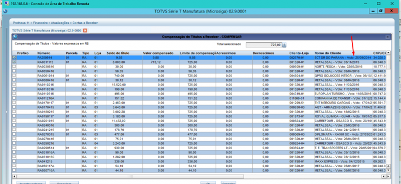Image resolution: width=401 pixels, height=184 pixels.
Task: Uncheck the RA0011115 row checkbox
Action: [14, 62]
